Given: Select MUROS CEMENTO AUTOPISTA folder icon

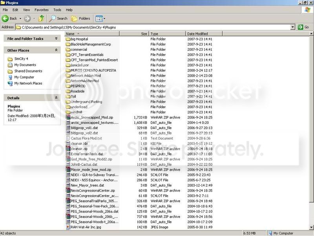Looking at the screenshot, I should click(68, 70).
